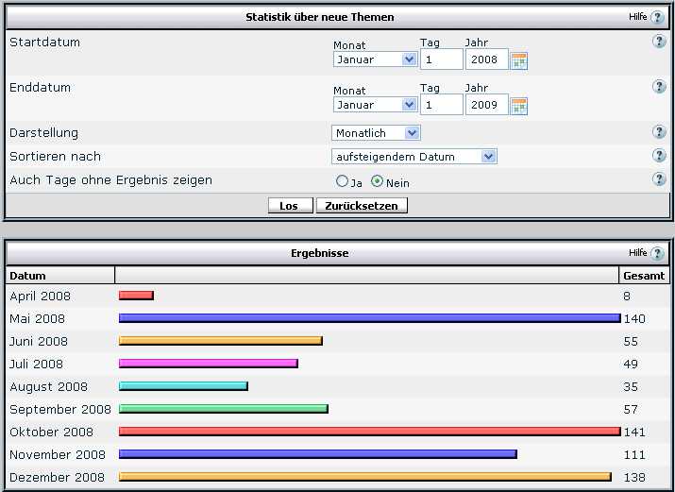Click the Oktober 2008 result bar
Viewport: 675px width, 492px height.
(369, 432)
